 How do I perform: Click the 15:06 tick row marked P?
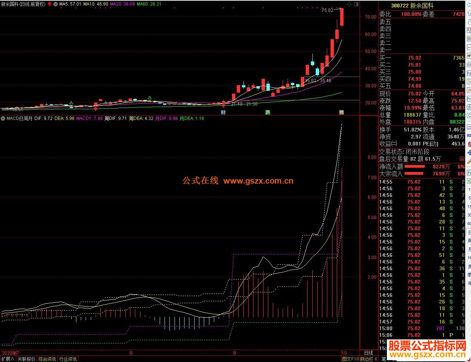pyautogui.click(x=422, y=335)
